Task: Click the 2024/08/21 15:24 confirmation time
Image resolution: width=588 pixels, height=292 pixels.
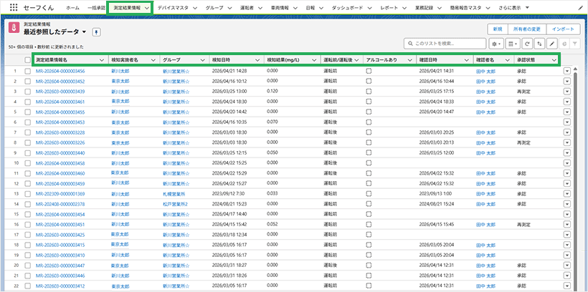Action: [x=437, y=204]
